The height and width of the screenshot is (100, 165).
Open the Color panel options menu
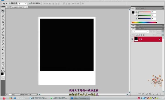pos(163,9)
